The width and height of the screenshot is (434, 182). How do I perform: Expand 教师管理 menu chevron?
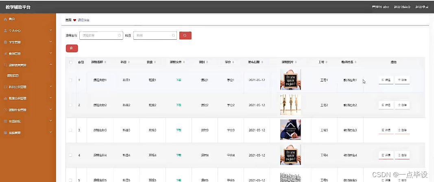(51, 53)
